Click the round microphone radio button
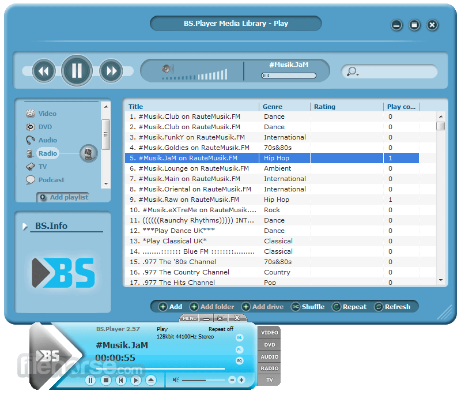Viewport: 461px width, 395px height. 89,153
